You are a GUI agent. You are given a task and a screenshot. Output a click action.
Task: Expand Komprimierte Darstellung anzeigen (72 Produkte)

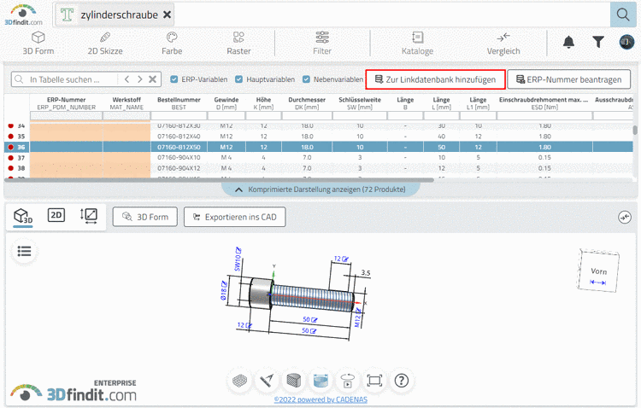[x=320, y=189]
